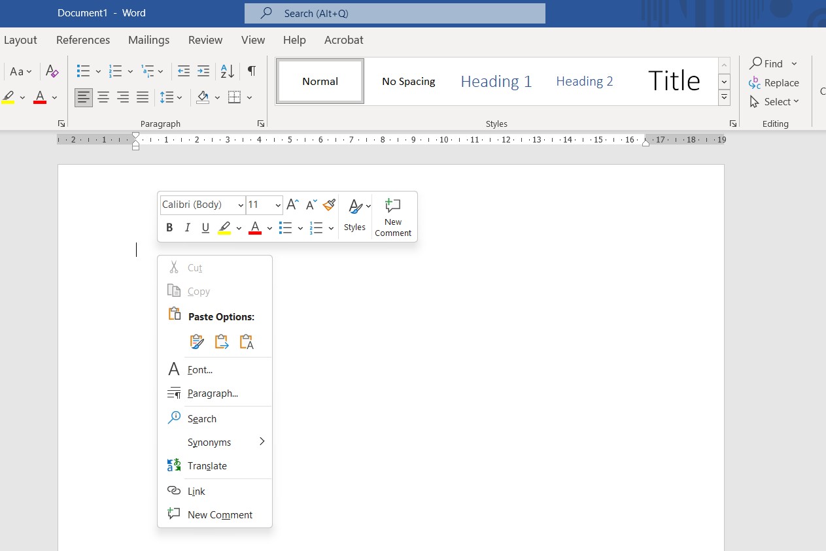The image size is (826, 551).
Task: Apply the Normal style
Action: click(320, 82)
